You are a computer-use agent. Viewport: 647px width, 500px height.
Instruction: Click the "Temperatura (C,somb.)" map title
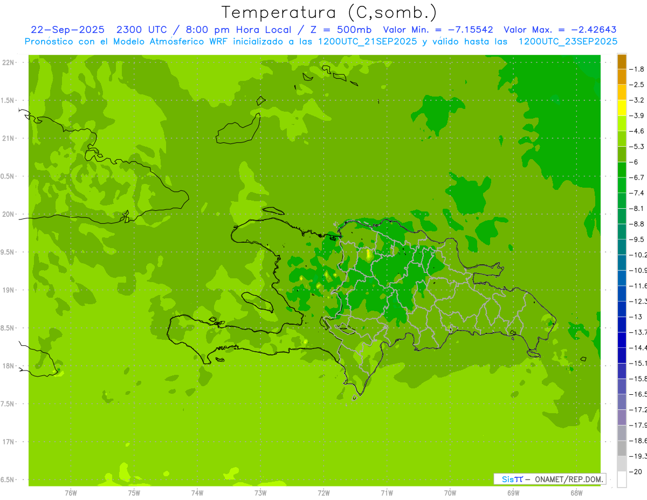coord(329,12)
